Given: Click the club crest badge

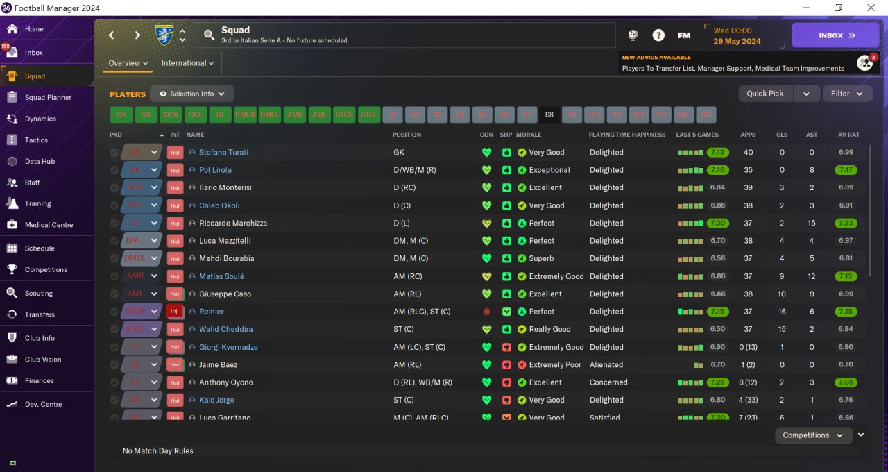Looking at the screenshot, I should [x=164, y=35].
